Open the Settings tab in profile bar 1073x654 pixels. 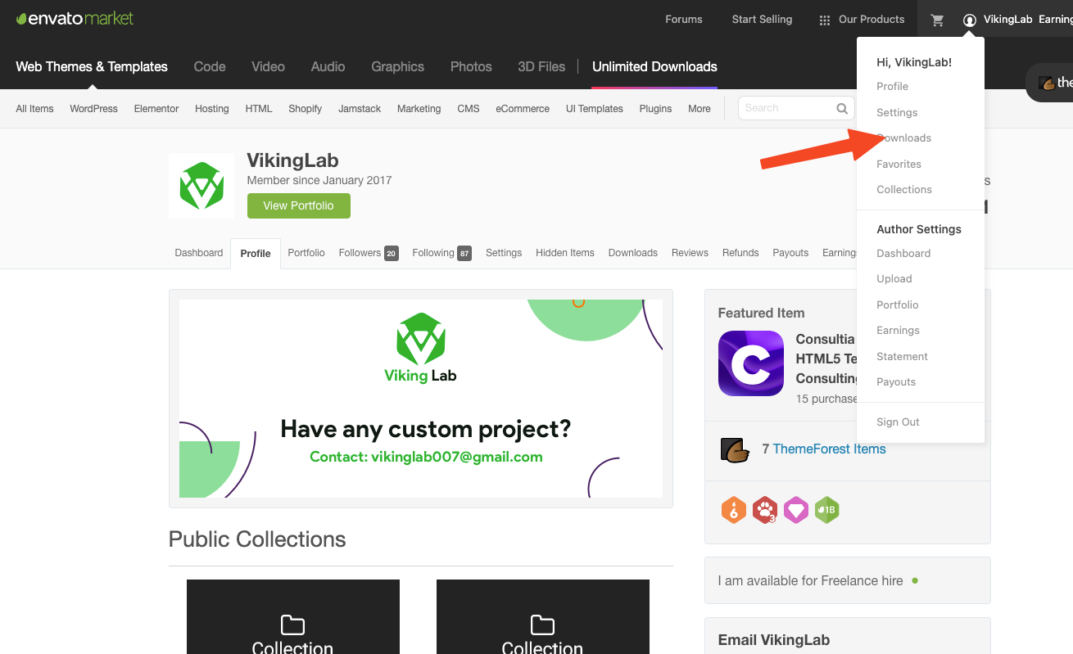click(504, 253)
